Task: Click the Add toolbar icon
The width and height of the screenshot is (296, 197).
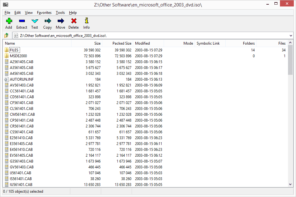Action: 9,21
